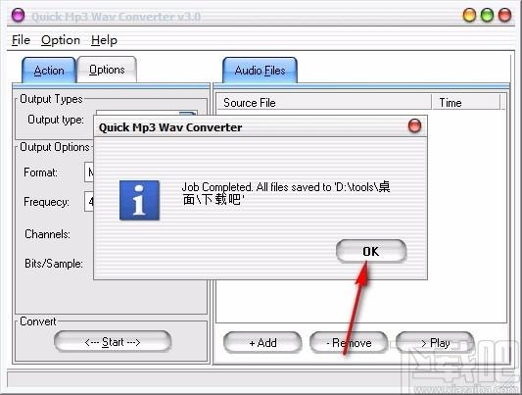Screen dimensions: 522x395
Task: Click the Channels: label
Action: click(47, 234)
